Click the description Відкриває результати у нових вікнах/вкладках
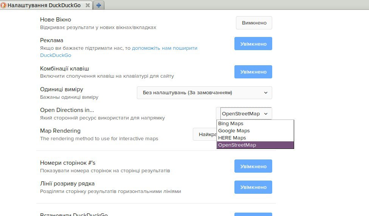369x216 pixels. pyautogui.click(x=98, y=28)
